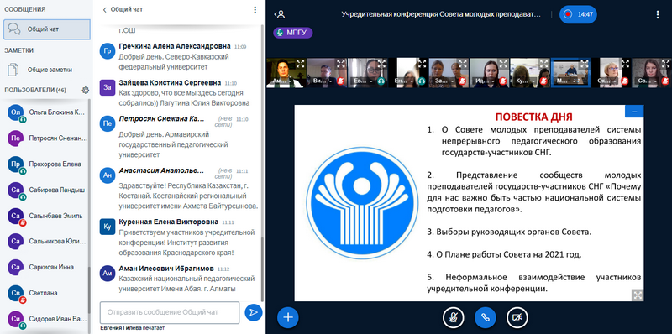Collapse the chat with the back chevron

(104, 9)
